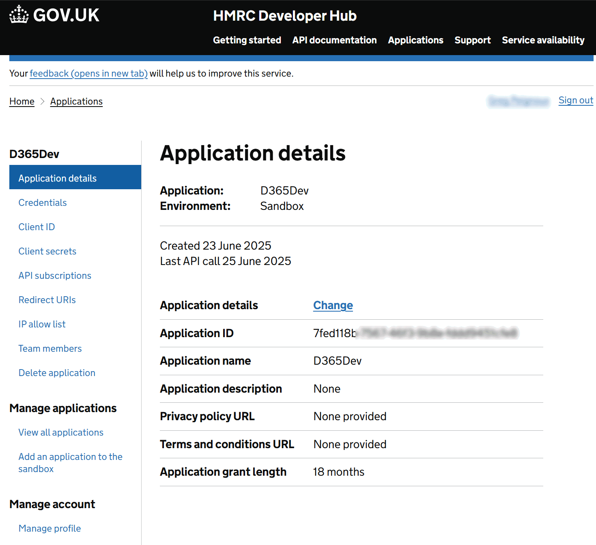
Task: Open the HMRC Developer Hub title link
Action: pyautogui.click(x=285, y=16)
